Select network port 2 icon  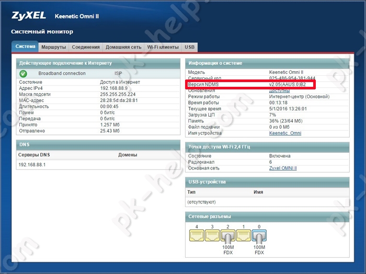point(228,236)
